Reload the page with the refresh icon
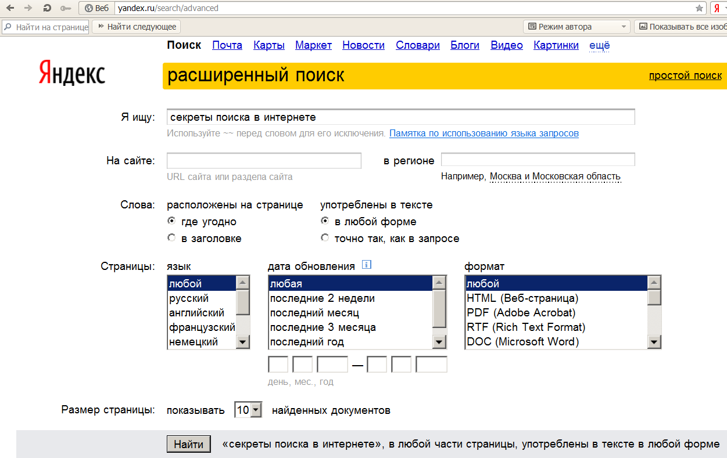This screenshot has height=458, width=727. (48, 8)
